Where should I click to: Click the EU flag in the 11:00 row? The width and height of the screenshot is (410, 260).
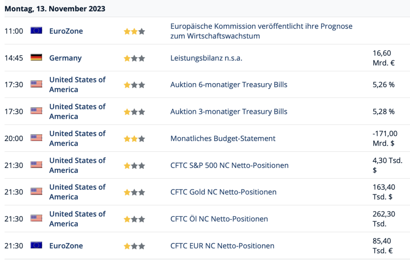(x=36, y=31)
